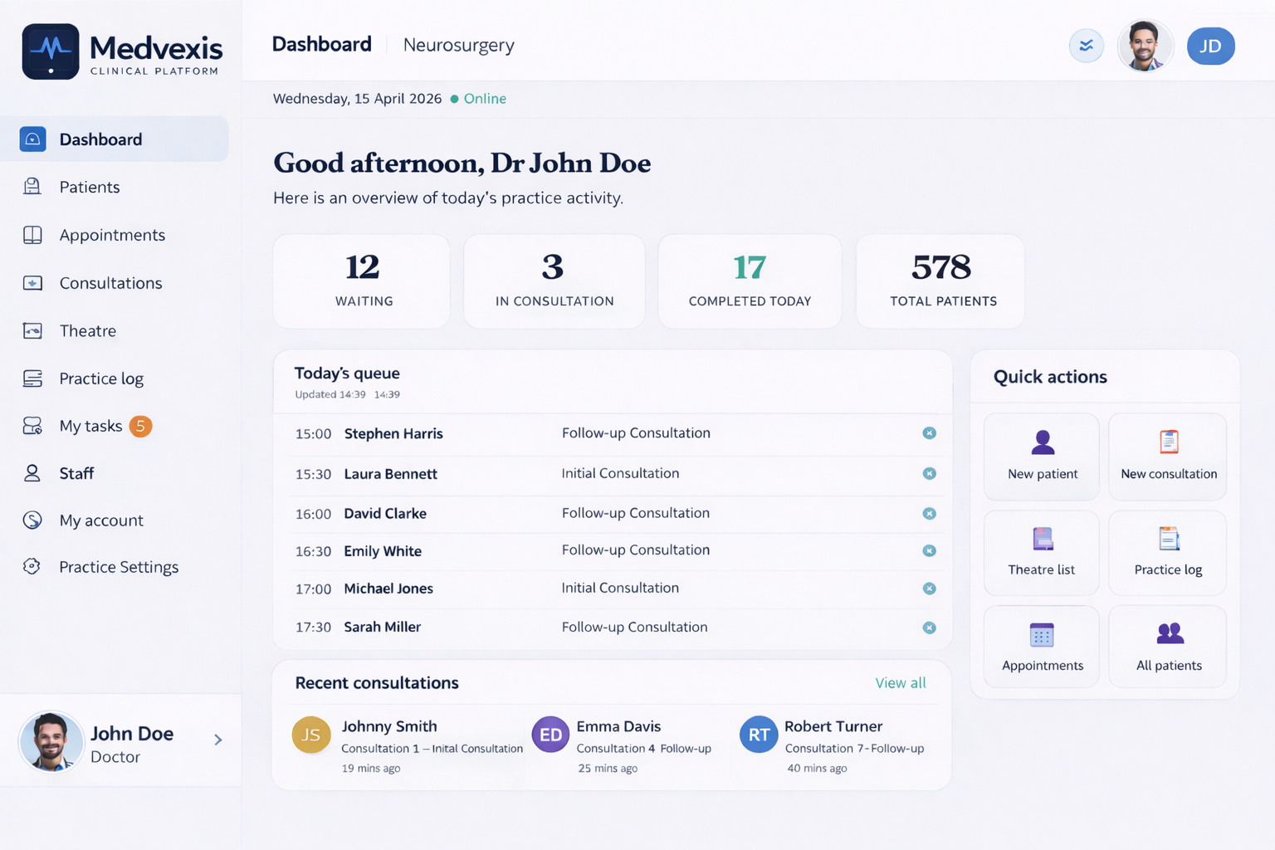The width and height of the screenshot is (1275, 850).
Task: Open the Theatre list quick action
Action: pyautogui.click(x=1041, y=552)
